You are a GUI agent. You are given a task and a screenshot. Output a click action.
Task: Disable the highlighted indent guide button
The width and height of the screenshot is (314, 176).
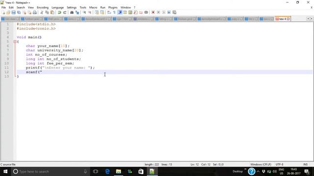(x=120, y=12)
